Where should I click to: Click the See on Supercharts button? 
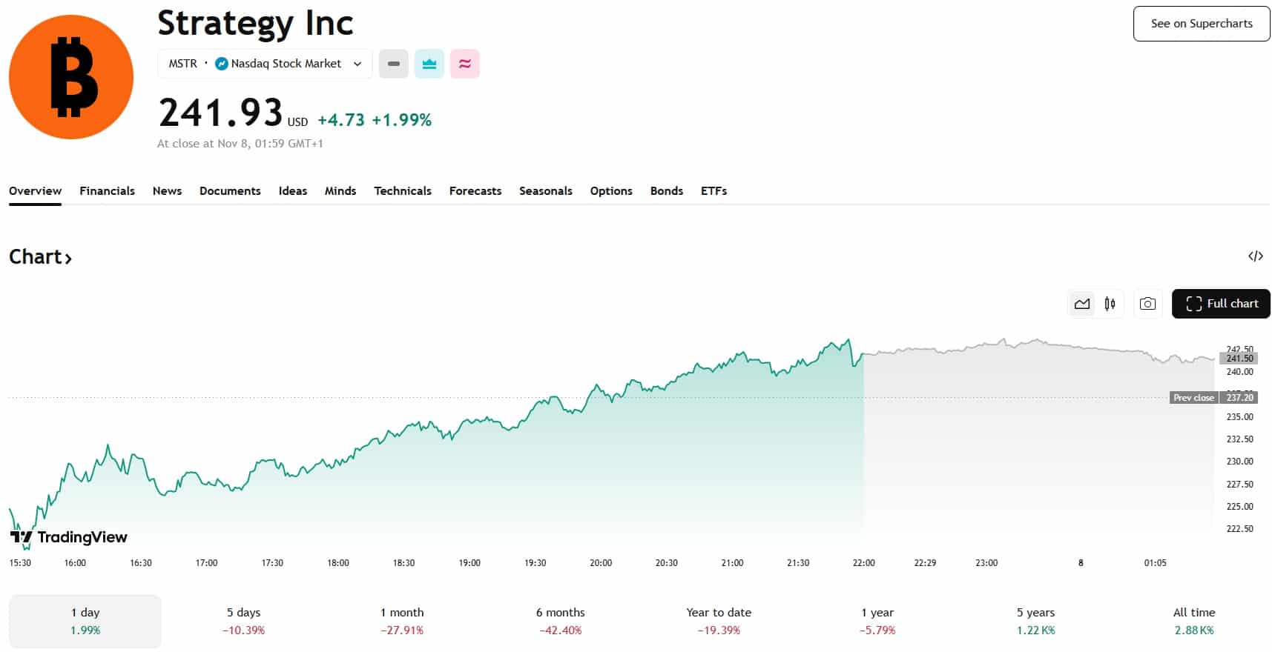click(1201, 24)
